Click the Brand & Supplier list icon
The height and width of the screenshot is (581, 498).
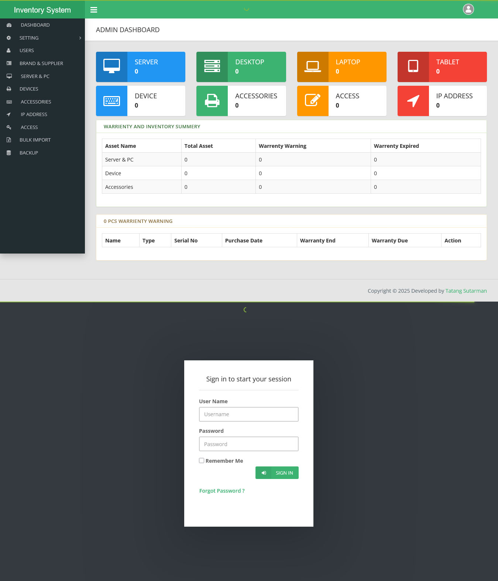(x=9, y=63)
